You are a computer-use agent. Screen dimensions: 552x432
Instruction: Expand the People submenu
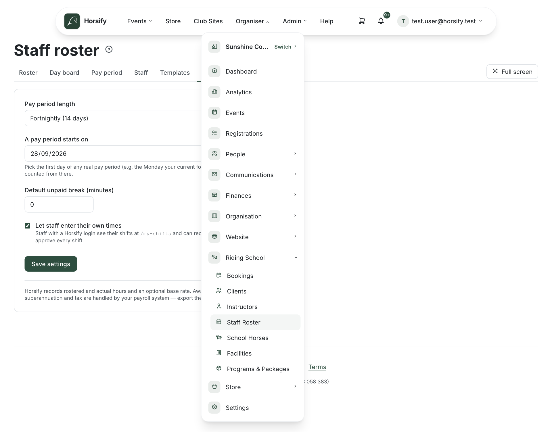(x=253, y=154)
